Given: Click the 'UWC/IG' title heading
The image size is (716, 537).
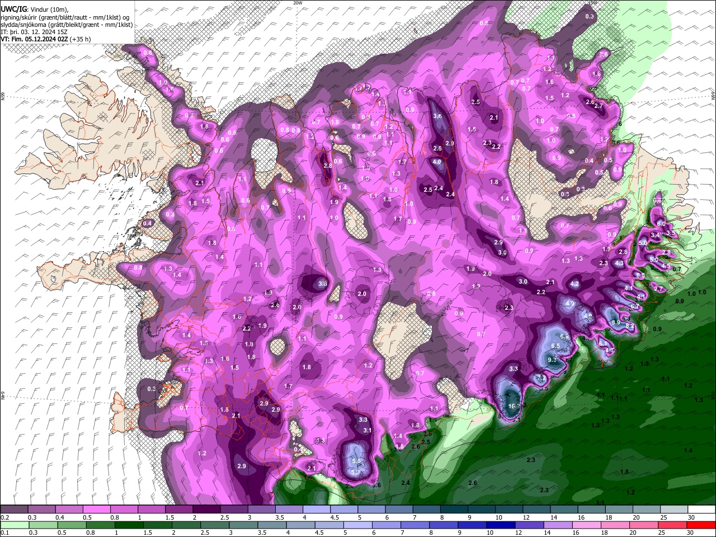Looking at the screenshot, I should (14, 9).
